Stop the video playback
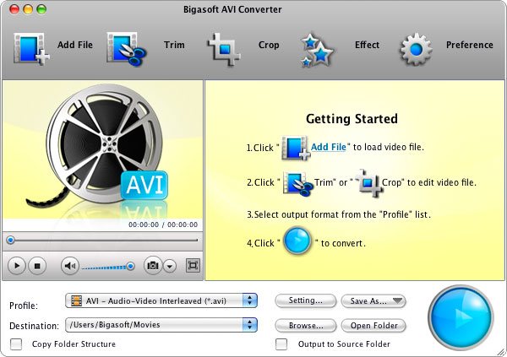The image size is (507, 357). 37,266
